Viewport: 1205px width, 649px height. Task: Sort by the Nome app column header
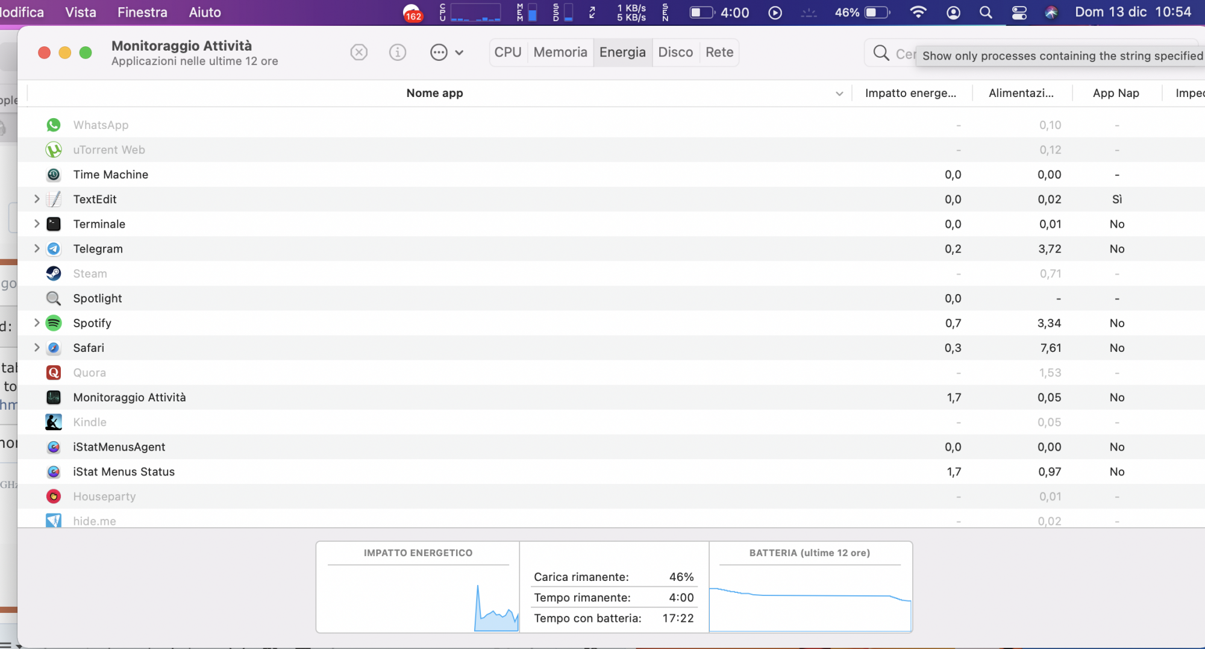434,93
